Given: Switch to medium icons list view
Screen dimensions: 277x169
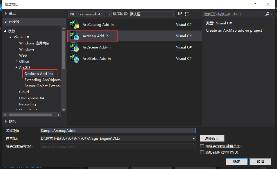Looking at the screenshot, I should (187, 14).
